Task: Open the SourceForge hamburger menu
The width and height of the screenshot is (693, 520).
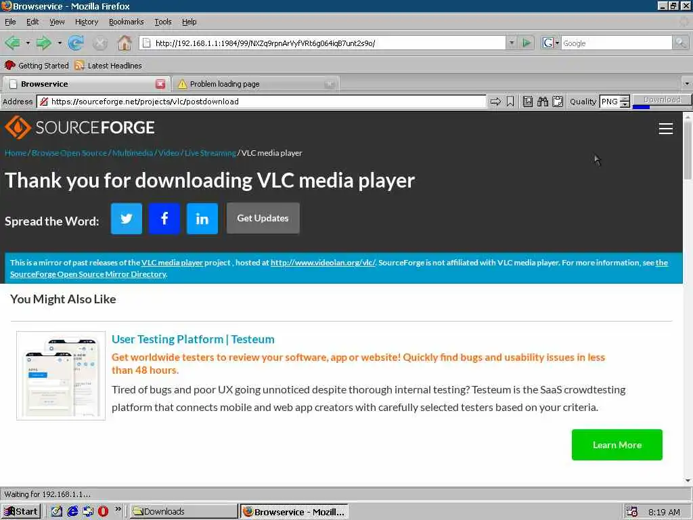Action: click(666, 129)
